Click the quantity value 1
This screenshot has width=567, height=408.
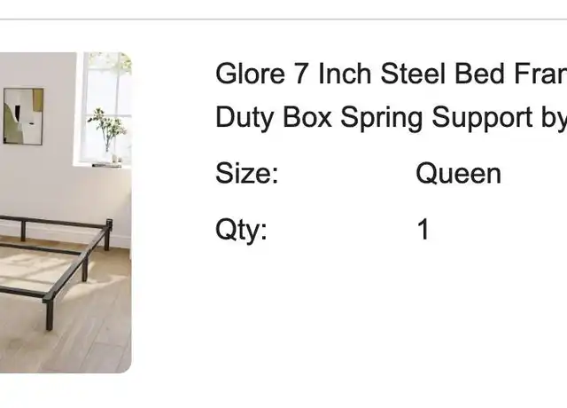click(x=423, y=229)
